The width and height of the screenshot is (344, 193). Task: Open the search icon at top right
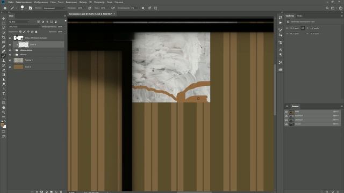point(327,8)
